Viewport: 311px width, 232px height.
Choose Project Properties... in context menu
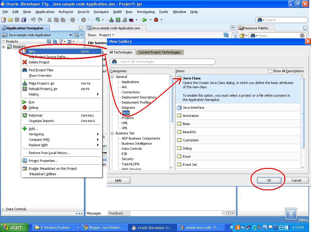(x=62, y=161)
